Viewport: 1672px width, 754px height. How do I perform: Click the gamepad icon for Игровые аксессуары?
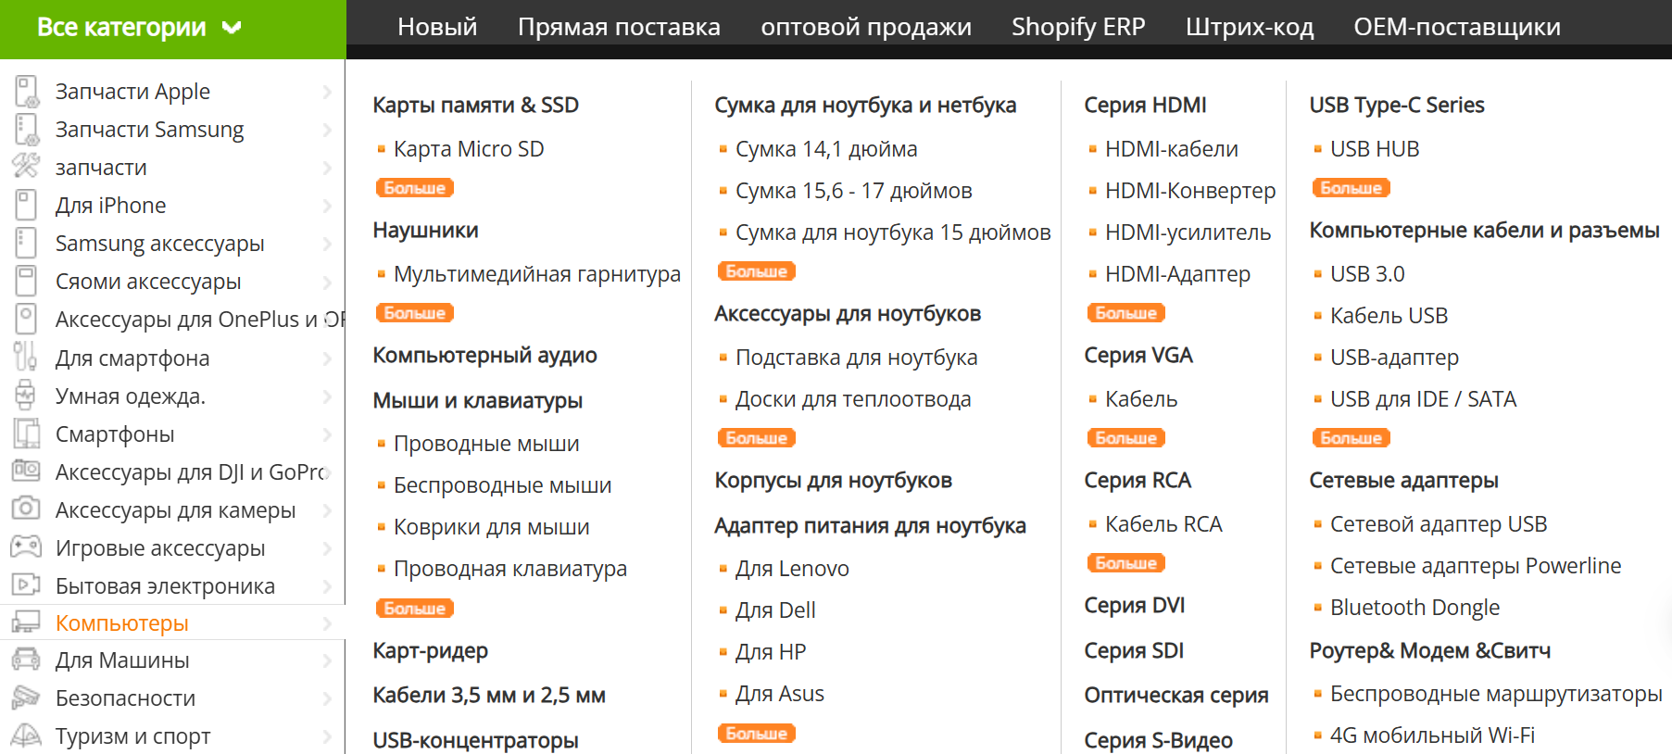tap(26, 547)
